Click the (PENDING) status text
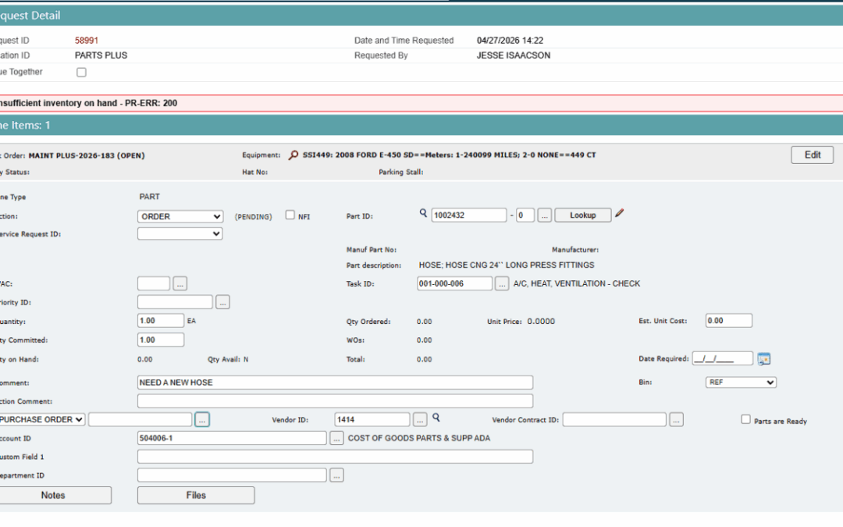 tap(253, 217)
